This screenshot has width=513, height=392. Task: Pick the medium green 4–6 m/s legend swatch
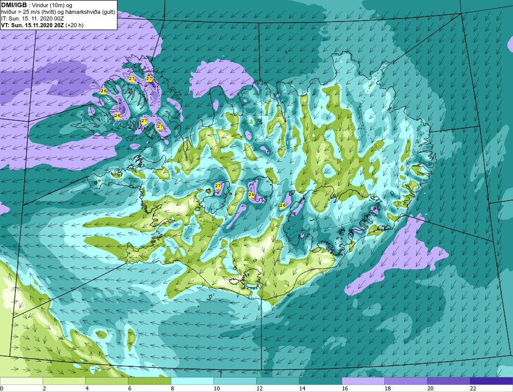pyautogui.click(x=107, y=381)
